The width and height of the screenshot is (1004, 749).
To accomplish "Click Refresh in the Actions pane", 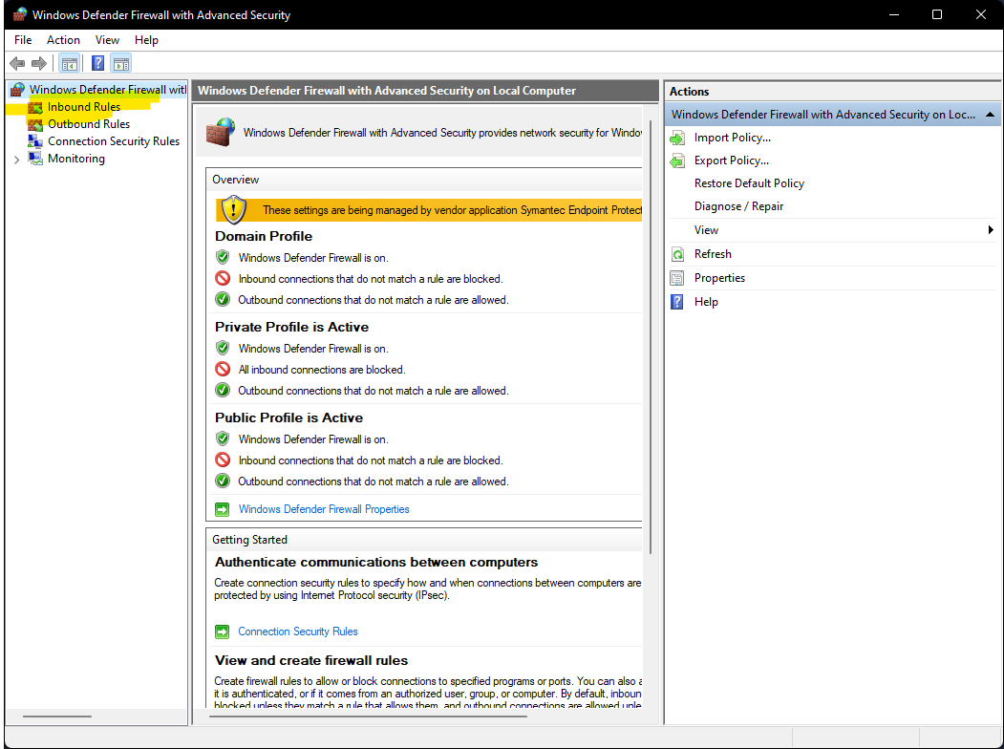I will (713, 254).
